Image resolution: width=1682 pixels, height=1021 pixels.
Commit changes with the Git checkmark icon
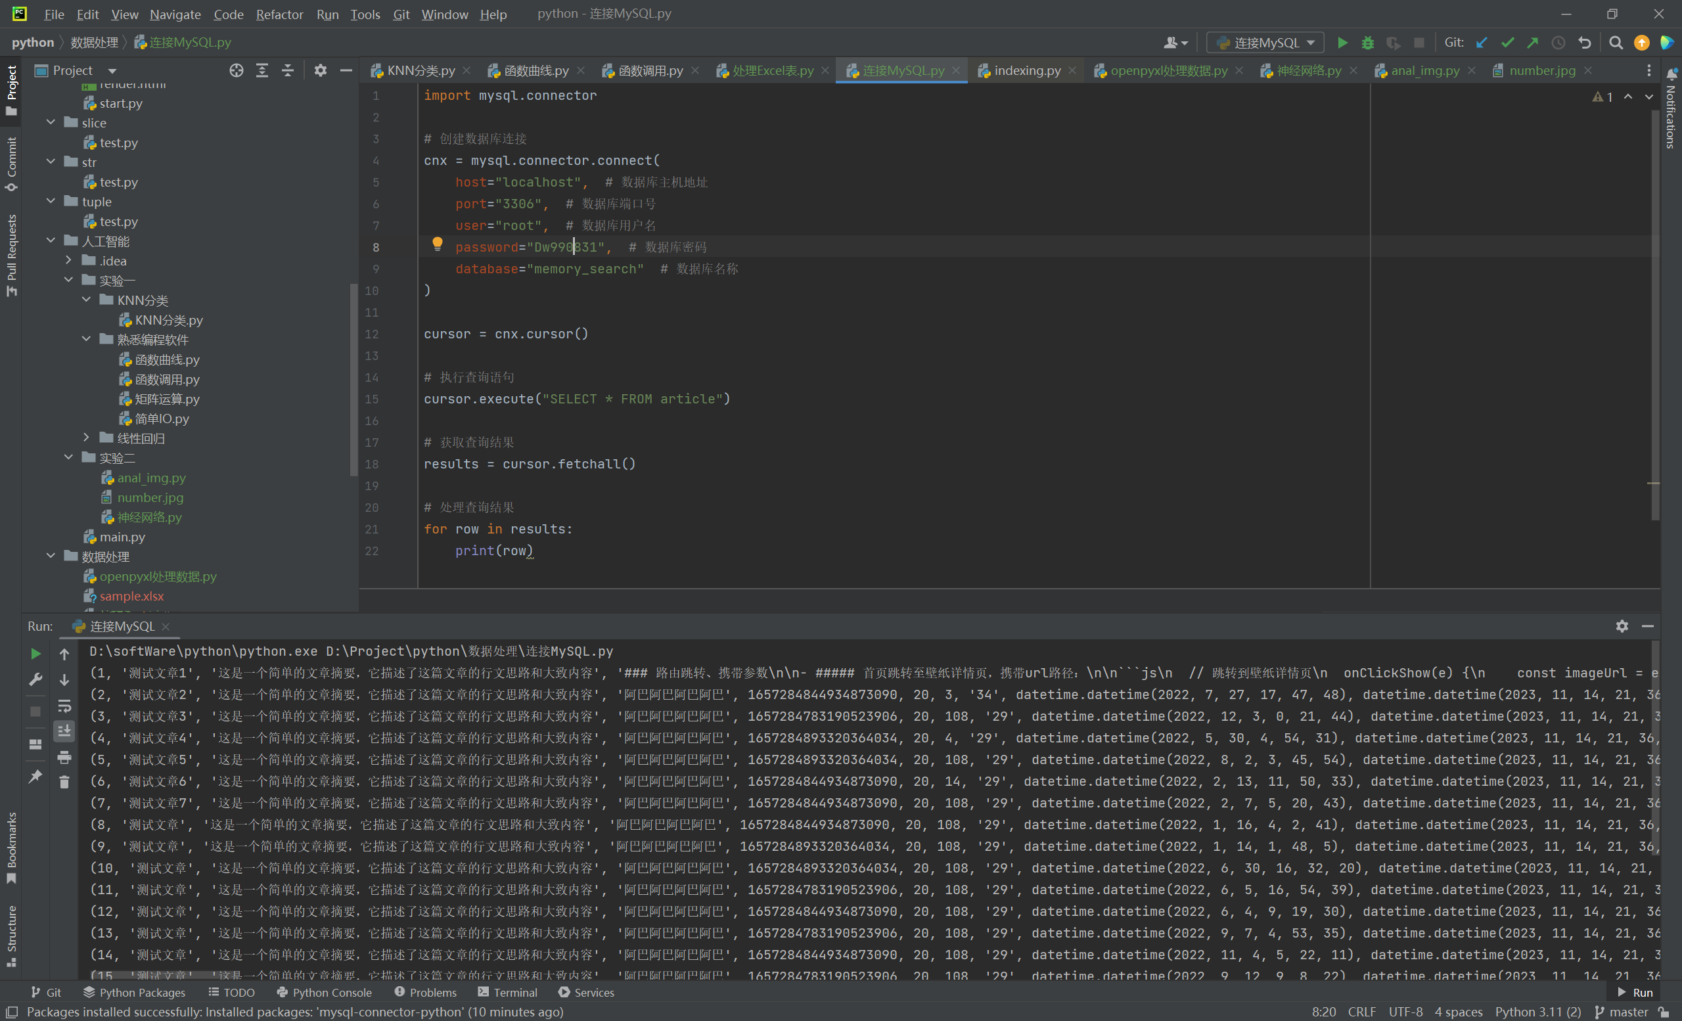point(1507,43)
